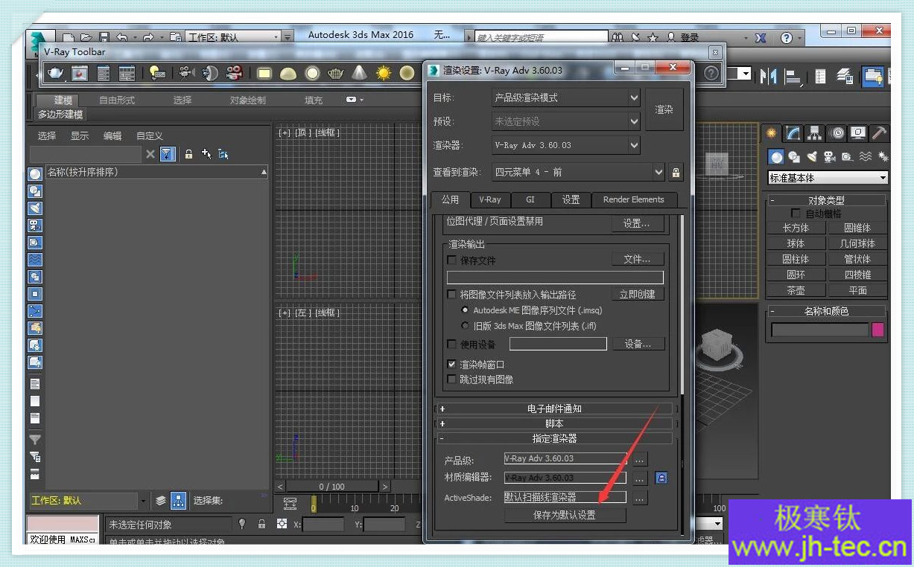The width and height of the screenshot is (914, 567).
Task: Collapse the 对象类型 rollout
Action: pos(827,200)
